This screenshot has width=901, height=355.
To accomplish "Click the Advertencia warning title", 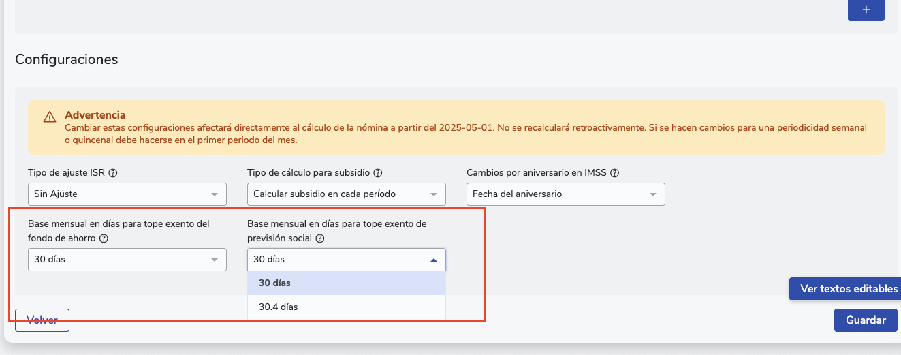I will pos(95,115).
